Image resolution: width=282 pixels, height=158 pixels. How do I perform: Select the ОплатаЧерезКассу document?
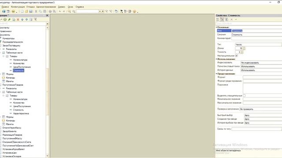tap(12, 128)
